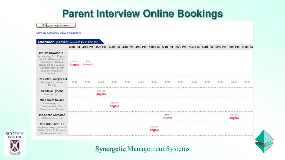Email Mr Tim Dawson via envelope icon
This screenshot has height=160, width=285.
(63, 53)
